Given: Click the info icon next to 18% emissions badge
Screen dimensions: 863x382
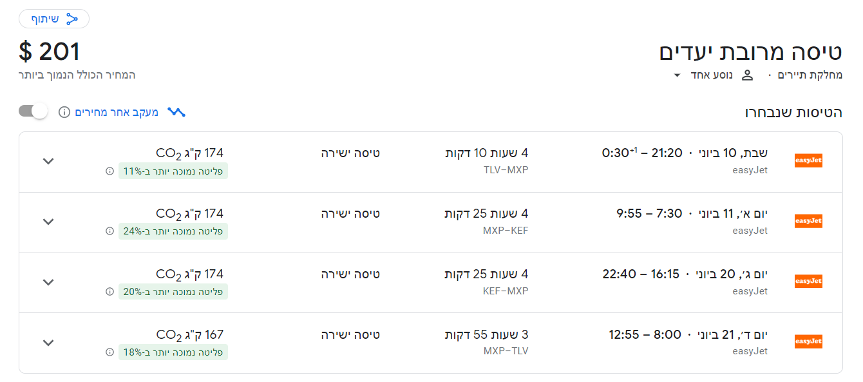Looking at the screenshot, I should point(109,352).
